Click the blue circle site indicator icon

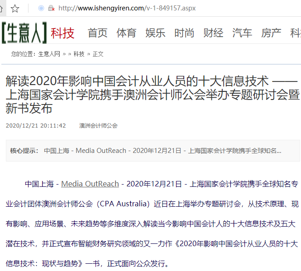(41, 8)
